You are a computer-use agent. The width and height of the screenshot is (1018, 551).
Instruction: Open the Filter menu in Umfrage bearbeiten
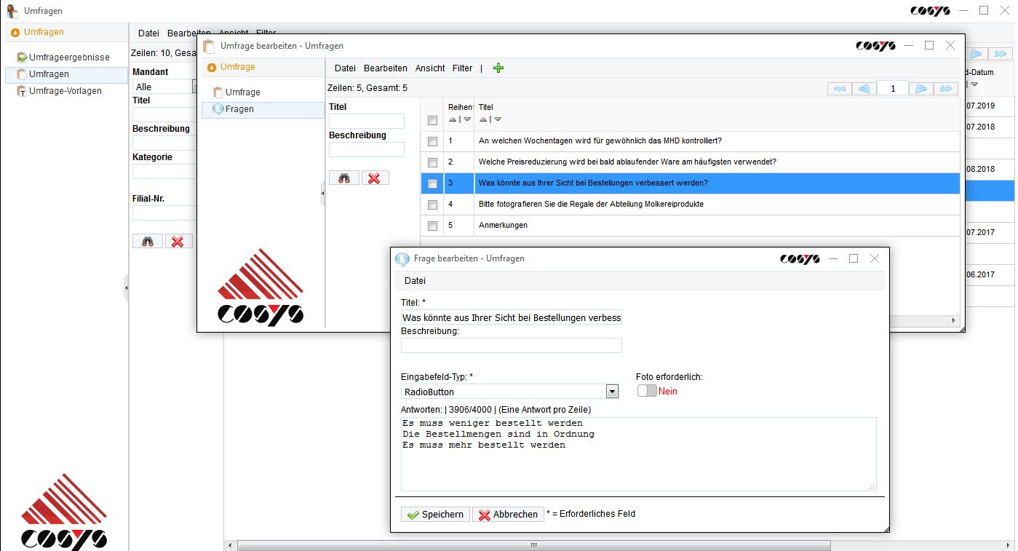pyautogui.click(x=462, y=68)
